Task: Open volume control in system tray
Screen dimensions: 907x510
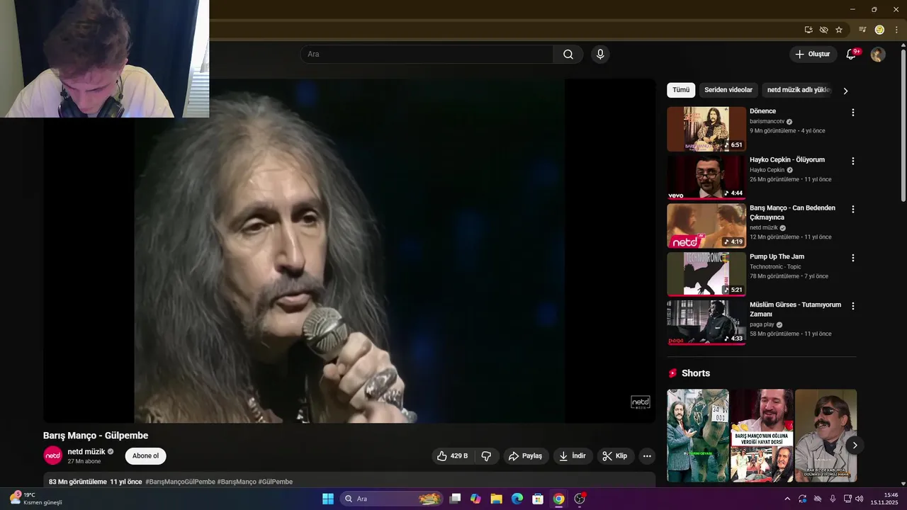Action: pos(860,499)
